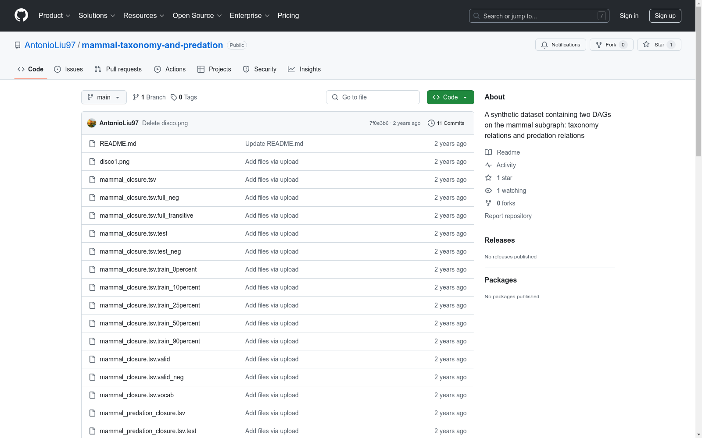The height and width of the screenshot is (438, 702).
Task: Click the Go to file input
Action: tap(373, 97)
